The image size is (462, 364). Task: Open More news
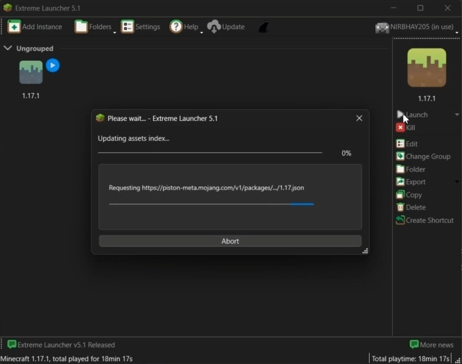[431, 345]
